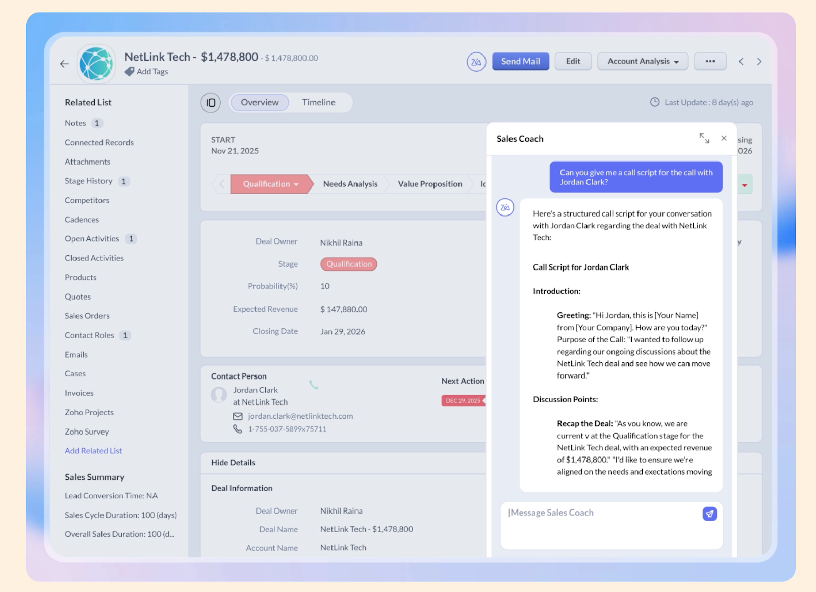Go to next record chevron

click(x=759, y=62)
